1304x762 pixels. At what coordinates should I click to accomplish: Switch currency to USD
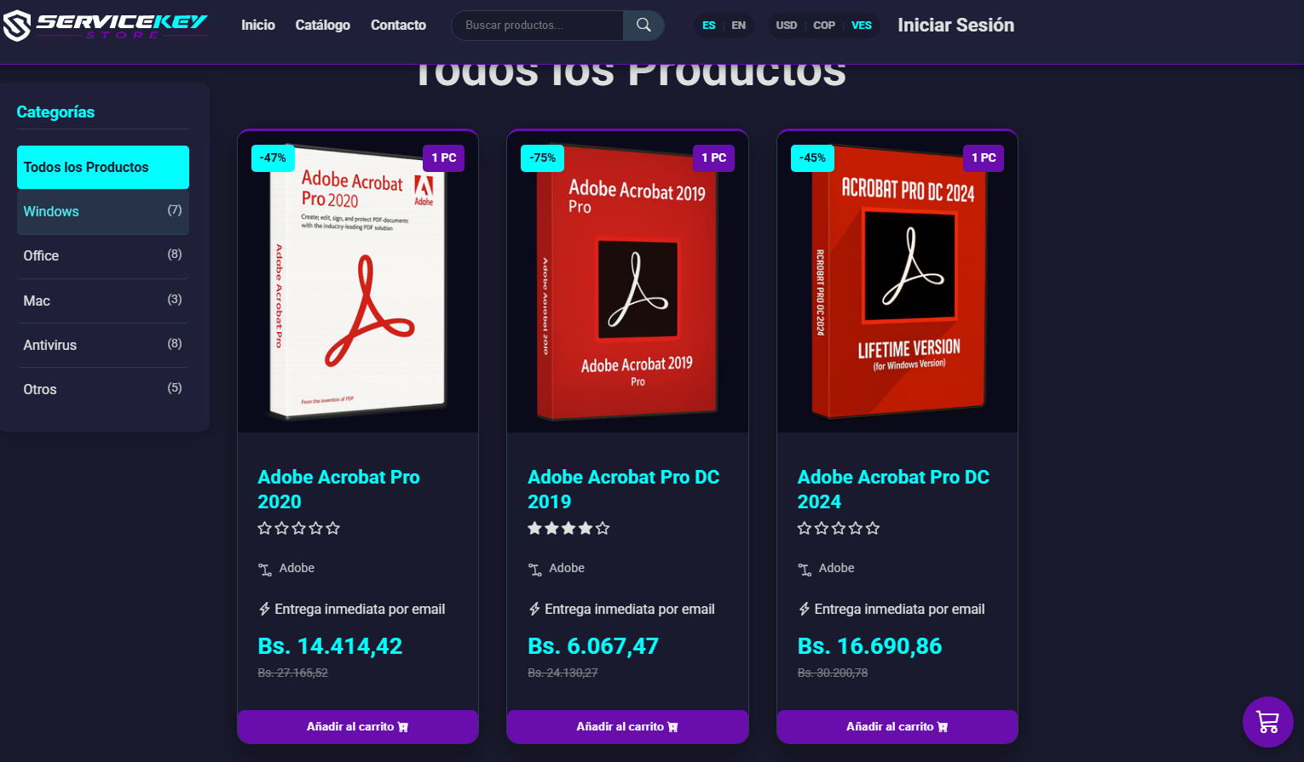click(787, 26)
